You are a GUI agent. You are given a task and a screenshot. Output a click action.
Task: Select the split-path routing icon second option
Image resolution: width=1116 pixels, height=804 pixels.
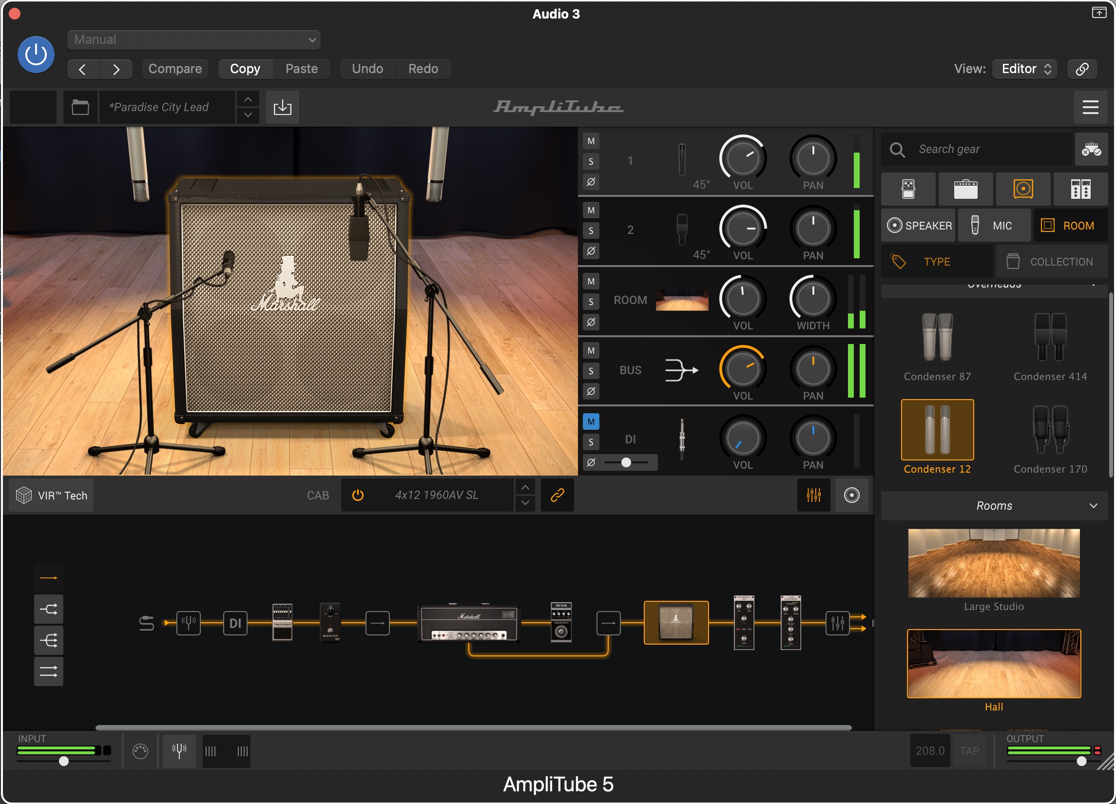tap(48, 609)
